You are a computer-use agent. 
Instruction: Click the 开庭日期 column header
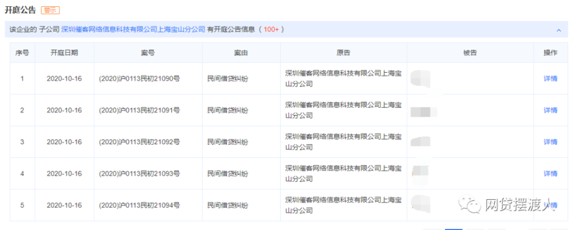64,53
